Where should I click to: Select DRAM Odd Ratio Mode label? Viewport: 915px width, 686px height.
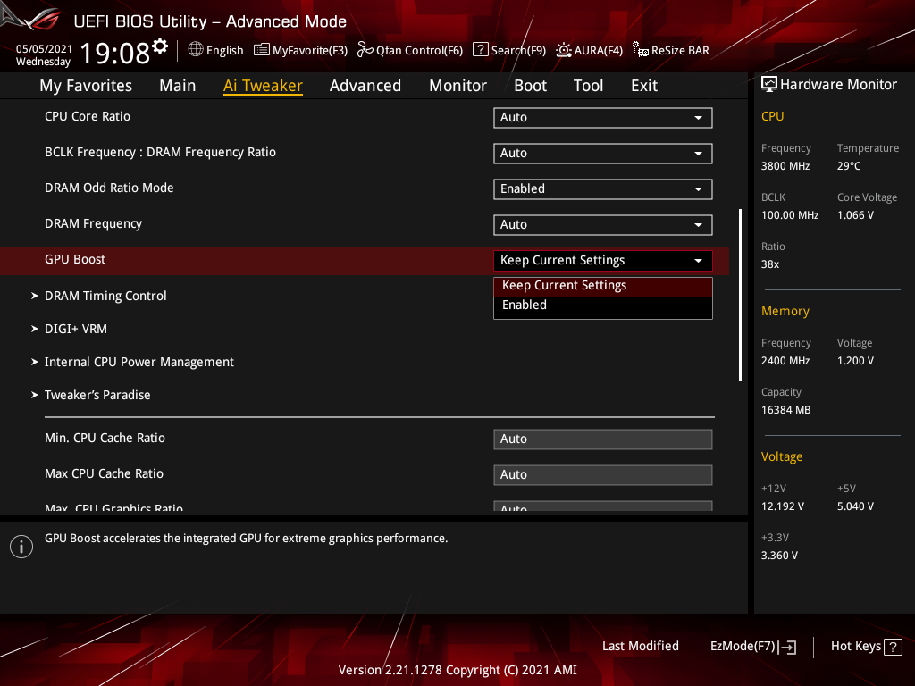point(109,188)
